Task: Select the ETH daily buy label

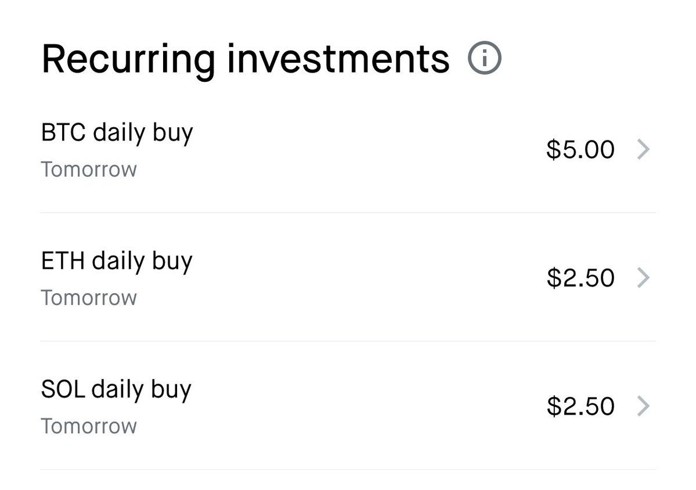Action: click(x=117, y=261)
